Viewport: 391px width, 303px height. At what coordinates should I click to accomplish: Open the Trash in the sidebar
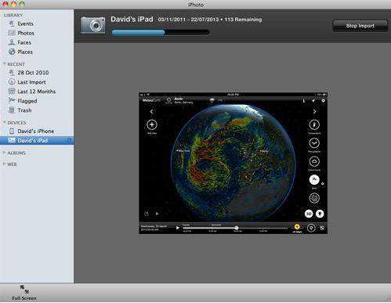(x=24, y=110)
